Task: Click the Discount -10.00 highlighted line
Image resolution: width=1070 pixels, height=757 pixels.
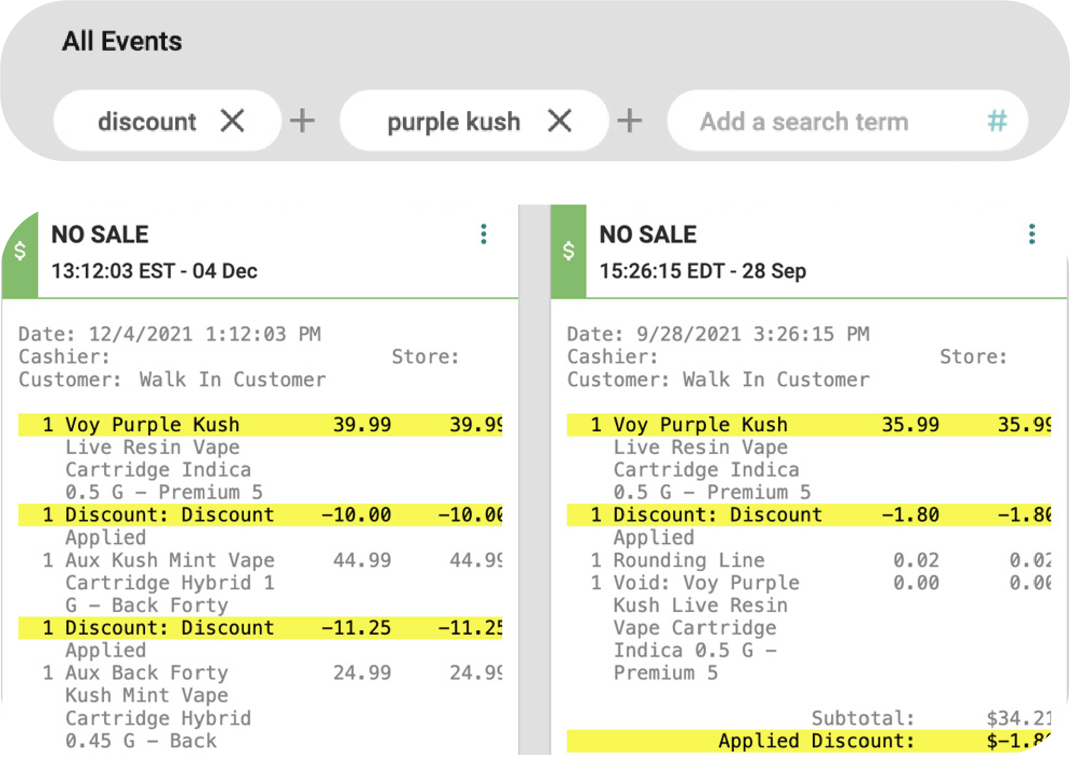Action: tap(260, 514)
